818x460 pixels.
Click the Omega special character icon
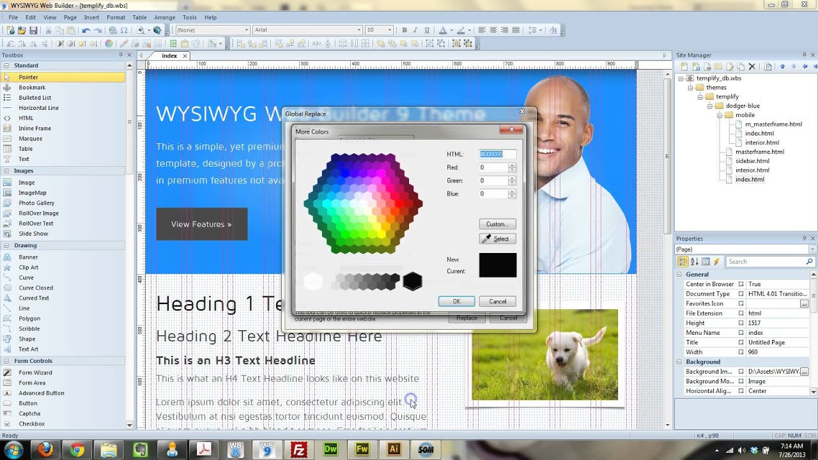[x=124, y=30]
